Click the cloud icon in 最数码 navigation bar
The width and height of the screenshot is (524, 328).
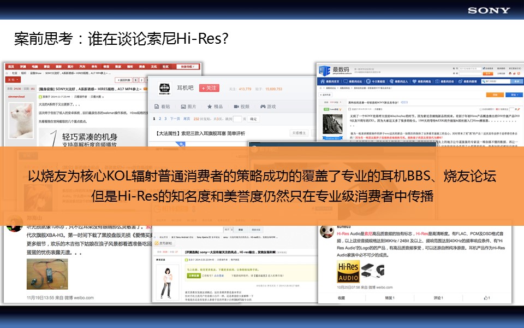[x=460, y=81]
